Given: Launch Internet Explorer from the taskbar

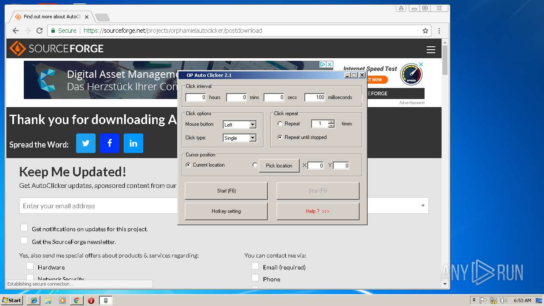Looking at the screenshot, I should point(34,300).
